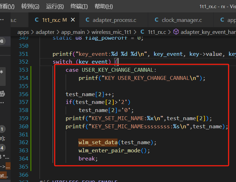Viewport: 236px width, 182px height.
Task: Click the C file icon on clock_manager.c tab
Action: [x=157, y=20]
